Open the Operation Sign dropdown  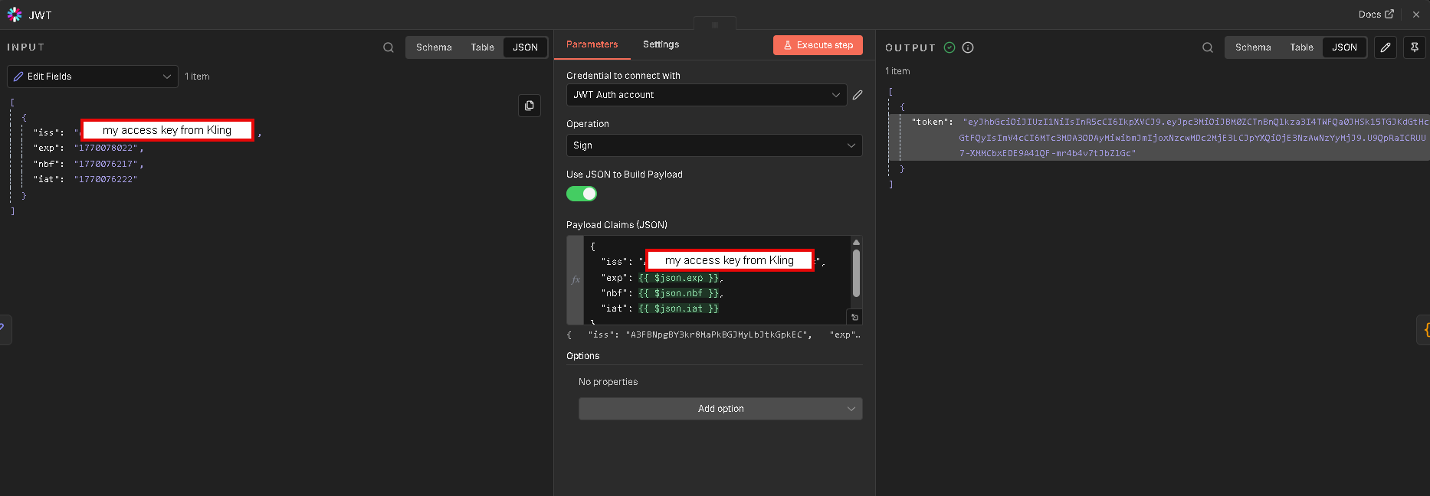[714, 145]
